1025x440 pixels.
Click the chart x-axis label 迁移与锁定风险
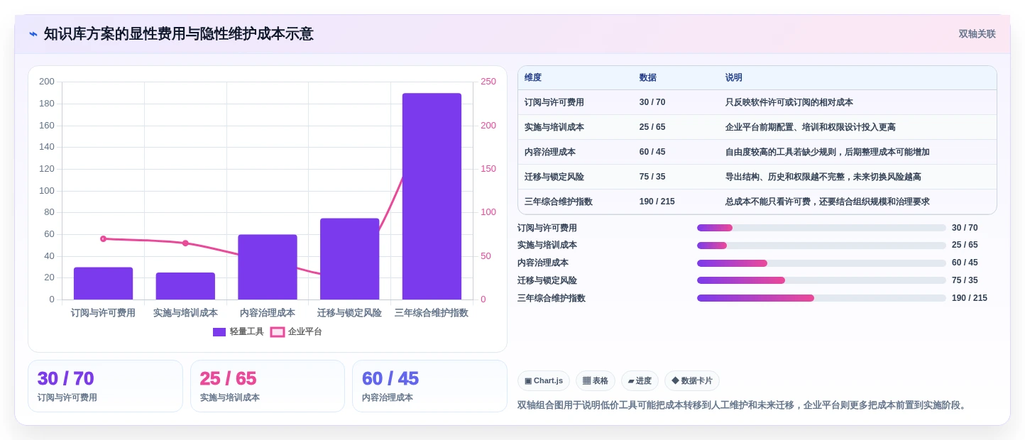coord(349,313)
